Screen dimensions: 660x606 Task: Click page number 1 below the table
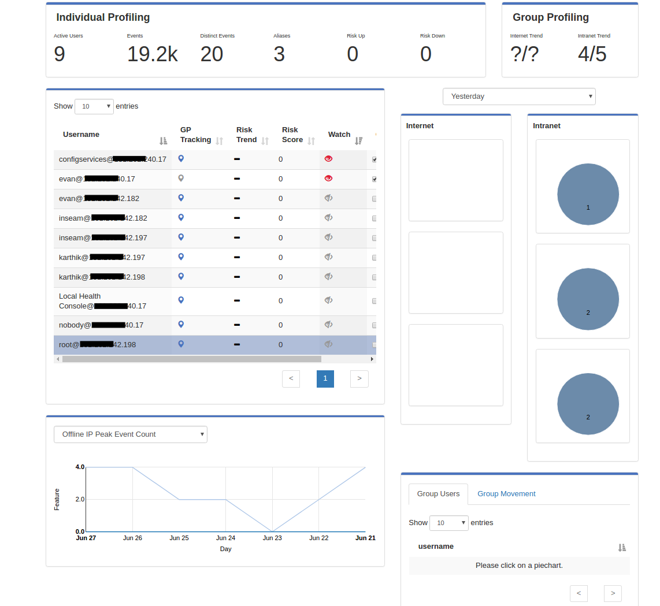[325, 378]
